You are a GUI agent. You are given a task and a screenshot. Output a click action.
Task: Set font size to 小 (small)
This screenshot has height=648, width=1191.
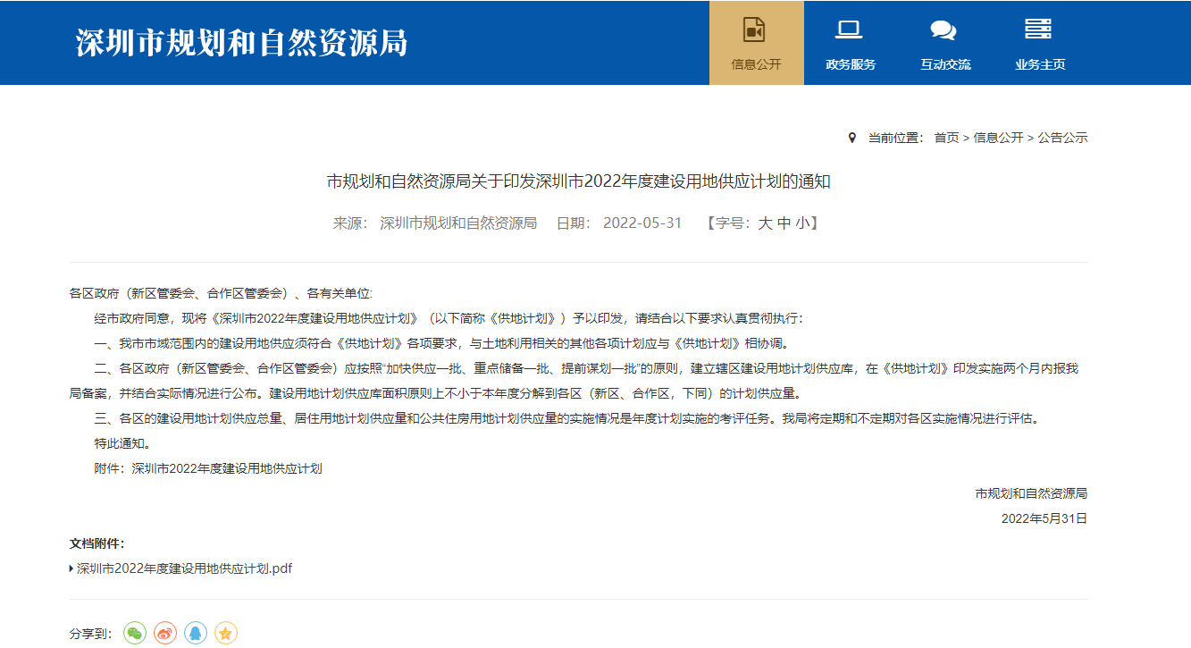802,223
